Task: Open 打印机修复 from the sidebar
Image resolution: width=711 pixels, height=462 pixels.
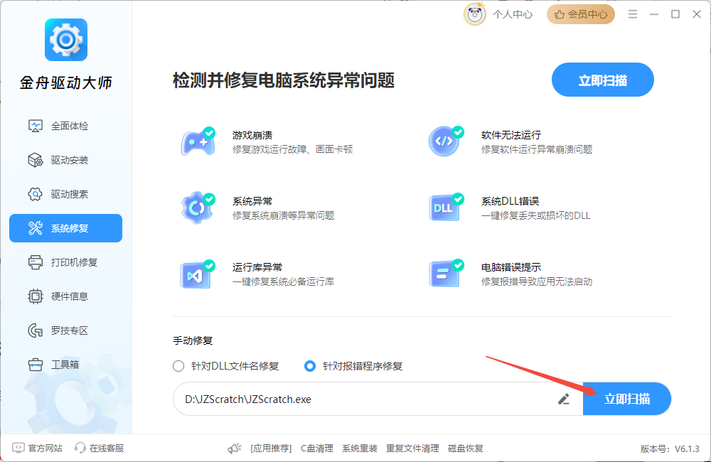Action: pos(65,262)
